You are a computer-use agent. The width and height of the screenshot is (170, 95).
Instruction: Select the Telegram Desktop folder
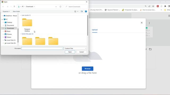click(x=27, y=25)
